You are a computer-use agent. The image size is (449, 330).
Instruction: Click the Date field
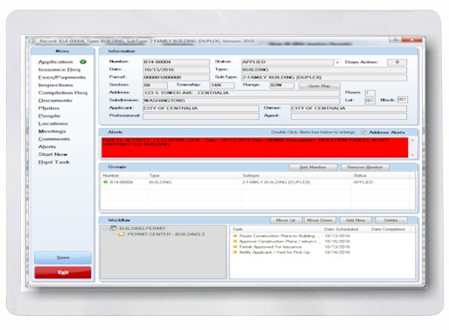[x=176, y=70]
